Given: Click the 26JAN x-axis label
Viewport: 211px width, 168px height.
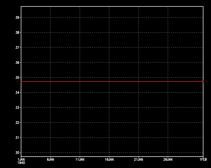Looking at the screenshot, I should coord(168,159).
